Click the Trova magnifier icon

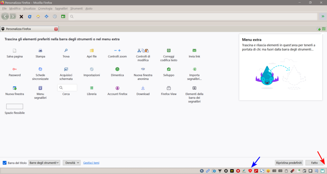tap(66, 50)
